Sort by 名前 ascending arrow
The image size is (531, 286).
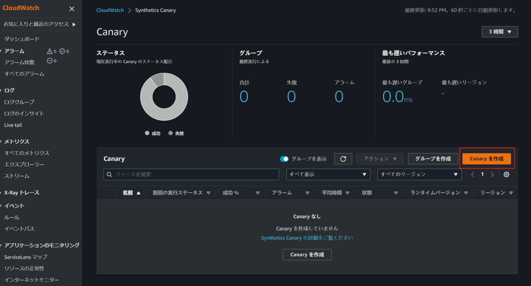[139, 193]
